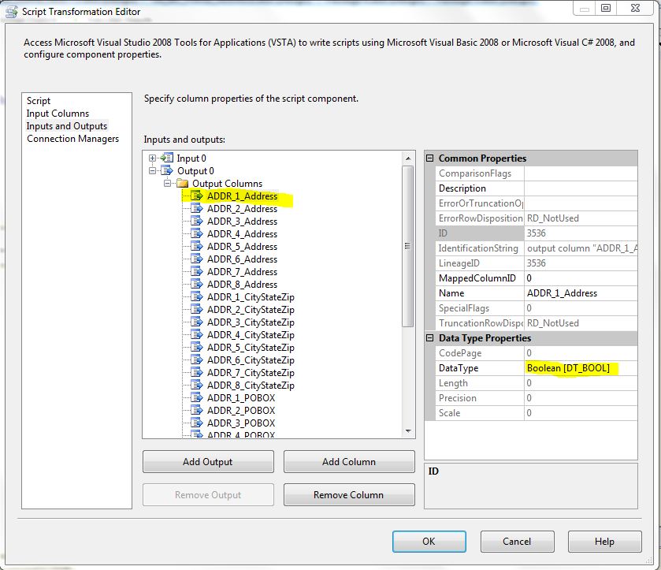This screenshot has height=570, width=661.
Task: Click the Script Transformation Editor title icon
Action: click(x=11, y=12)
